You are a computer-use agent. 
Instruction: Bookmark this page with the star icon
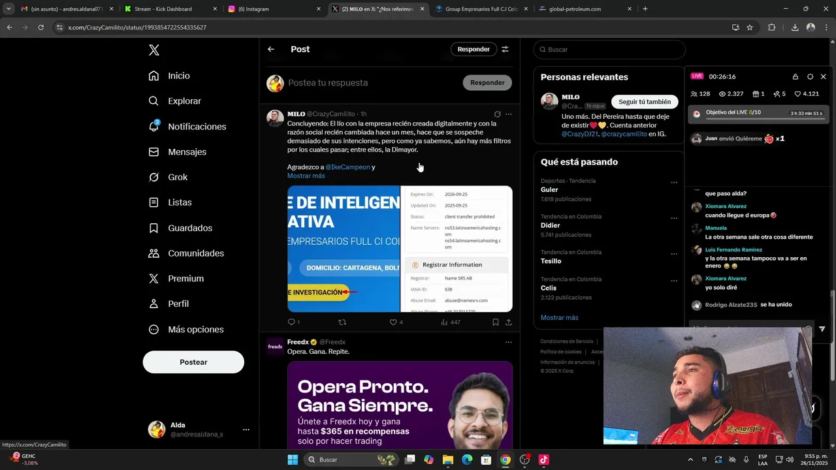pos(750,27)
